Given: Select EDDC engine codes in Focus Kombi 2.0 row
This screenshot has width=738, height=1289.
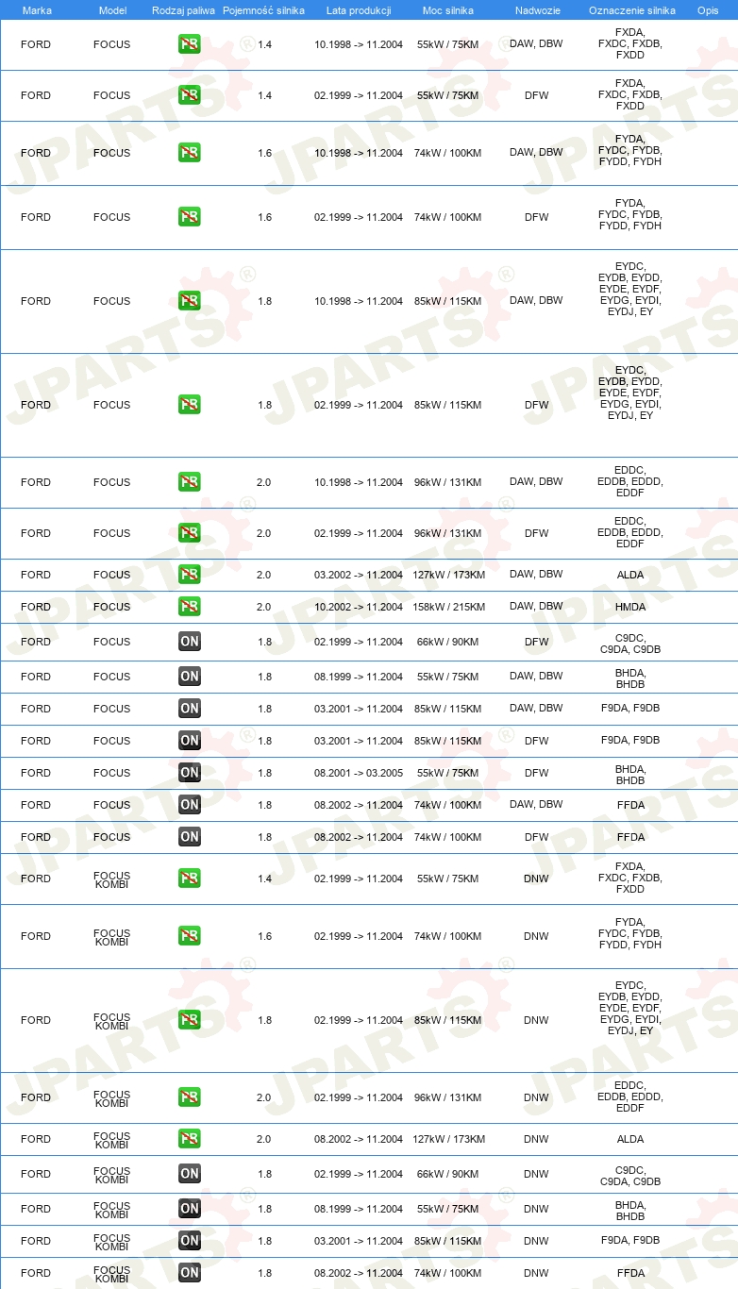Looking at the screenshot, I should (630, 1096).
